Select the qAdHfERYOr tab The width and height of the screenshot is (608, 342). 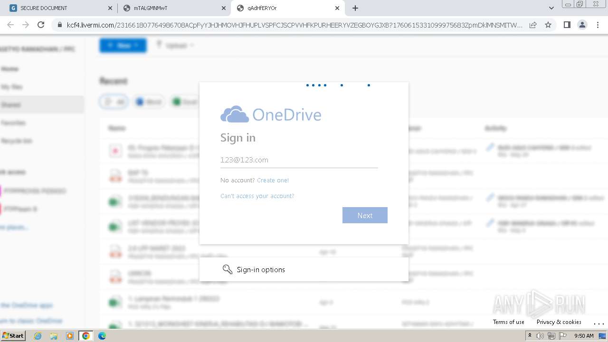pos(287,8)
